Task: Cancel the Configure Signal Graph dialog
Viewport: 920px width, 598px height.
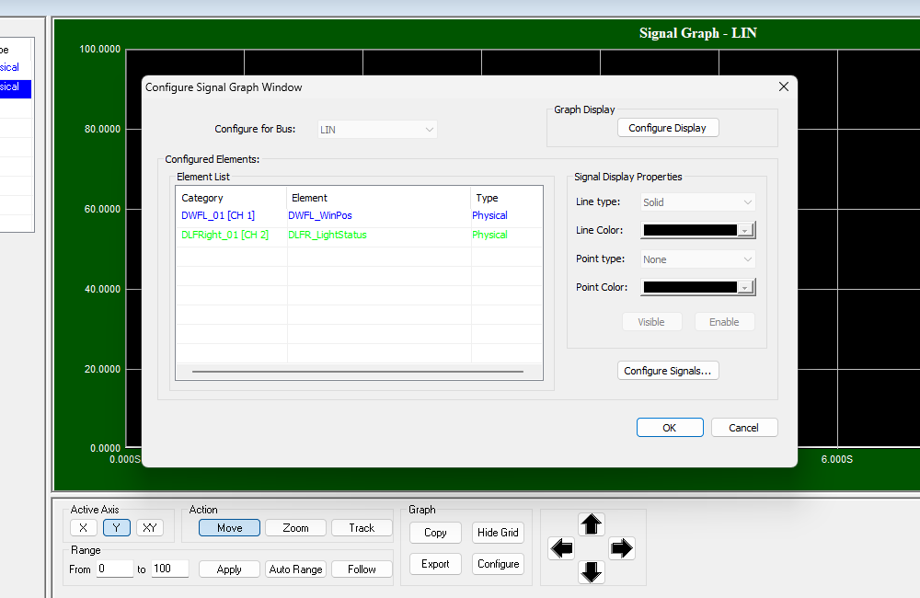Action: (x=744, y=427)
